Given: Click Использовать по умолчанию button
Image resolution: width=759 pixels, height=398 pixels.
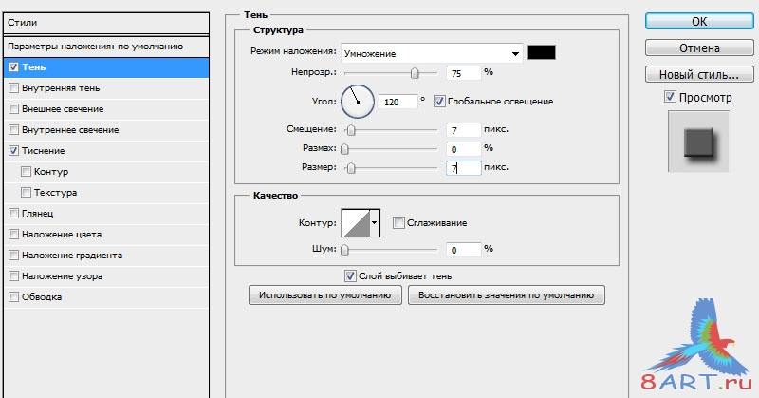Looking at the screenshot, I should [x=324, y=294].
